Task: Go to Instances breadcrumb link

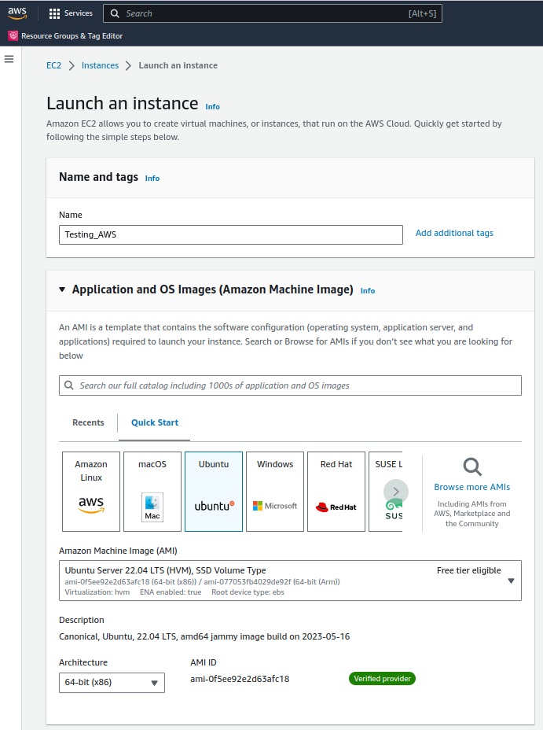Action: (101, 65)
